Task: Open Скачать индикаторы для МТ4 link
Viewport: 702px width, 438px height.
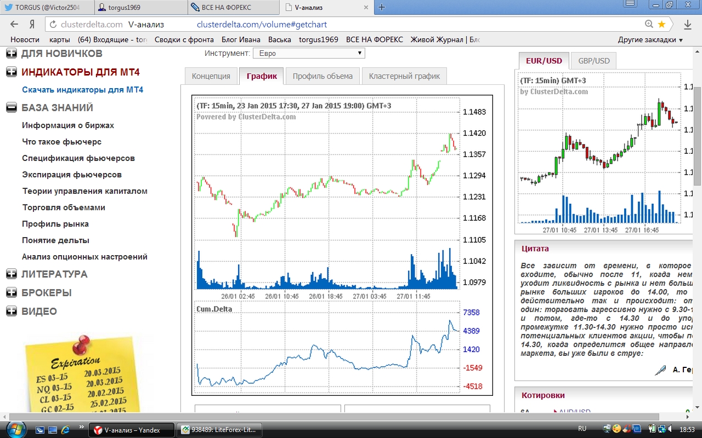Action: pyautogui.click(x=82, y=90)
